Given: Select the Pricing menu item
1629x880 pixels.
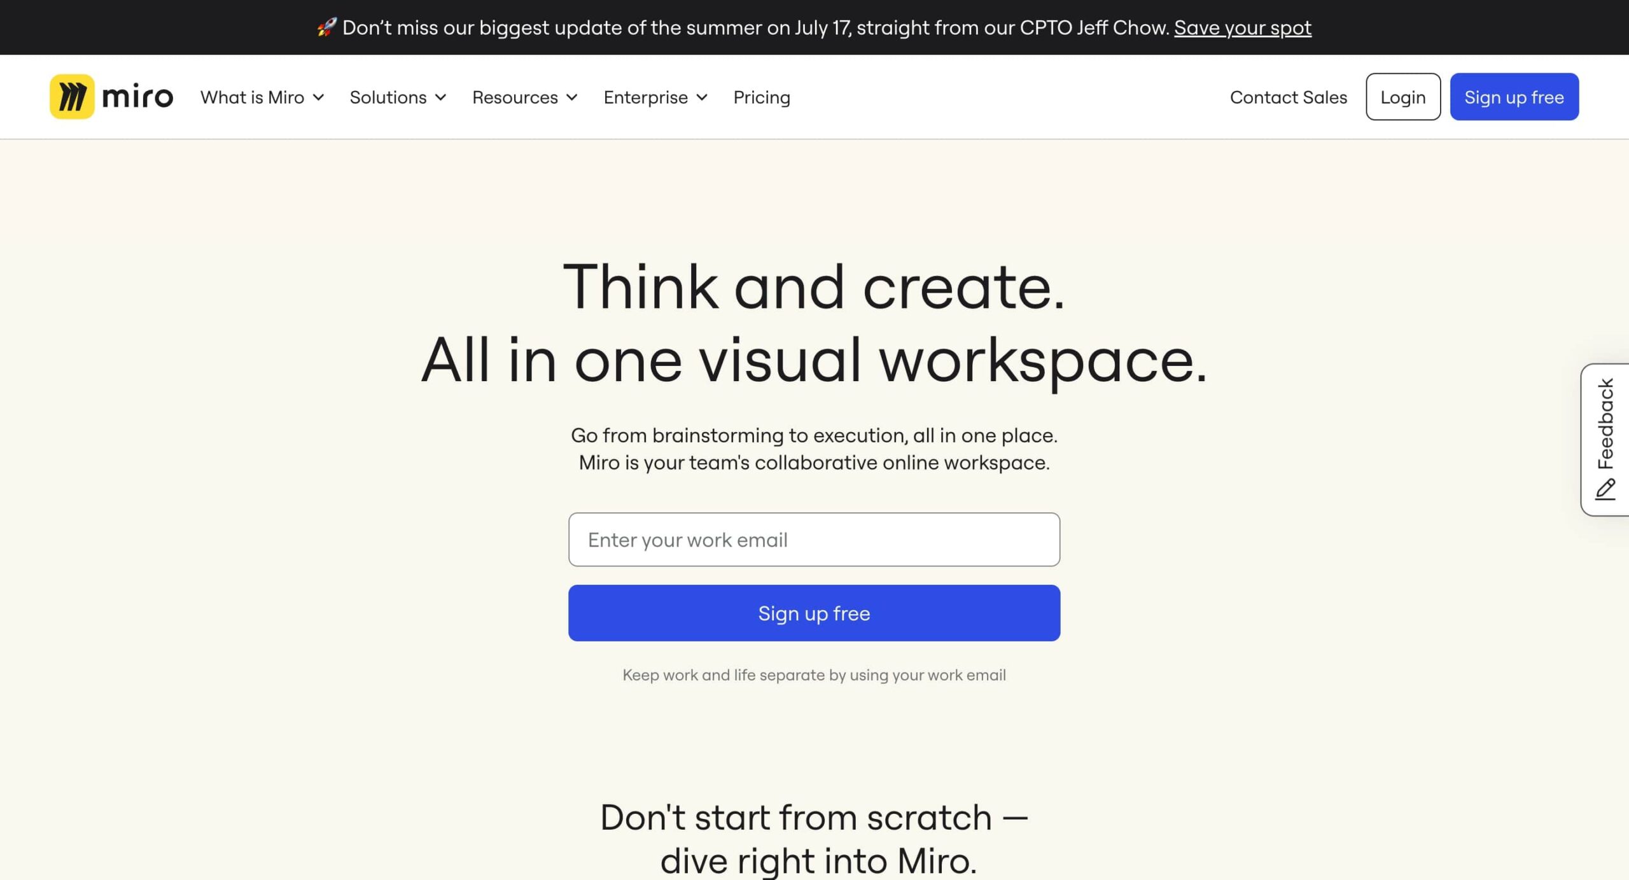Looking at the screenshot, I should [761, 97].
